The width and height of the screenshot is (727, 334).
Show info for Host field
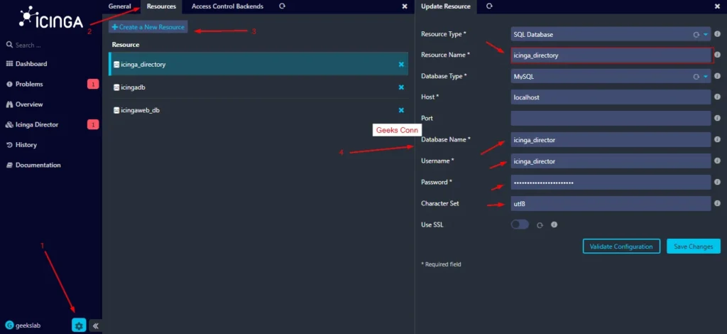coord(717,97)
